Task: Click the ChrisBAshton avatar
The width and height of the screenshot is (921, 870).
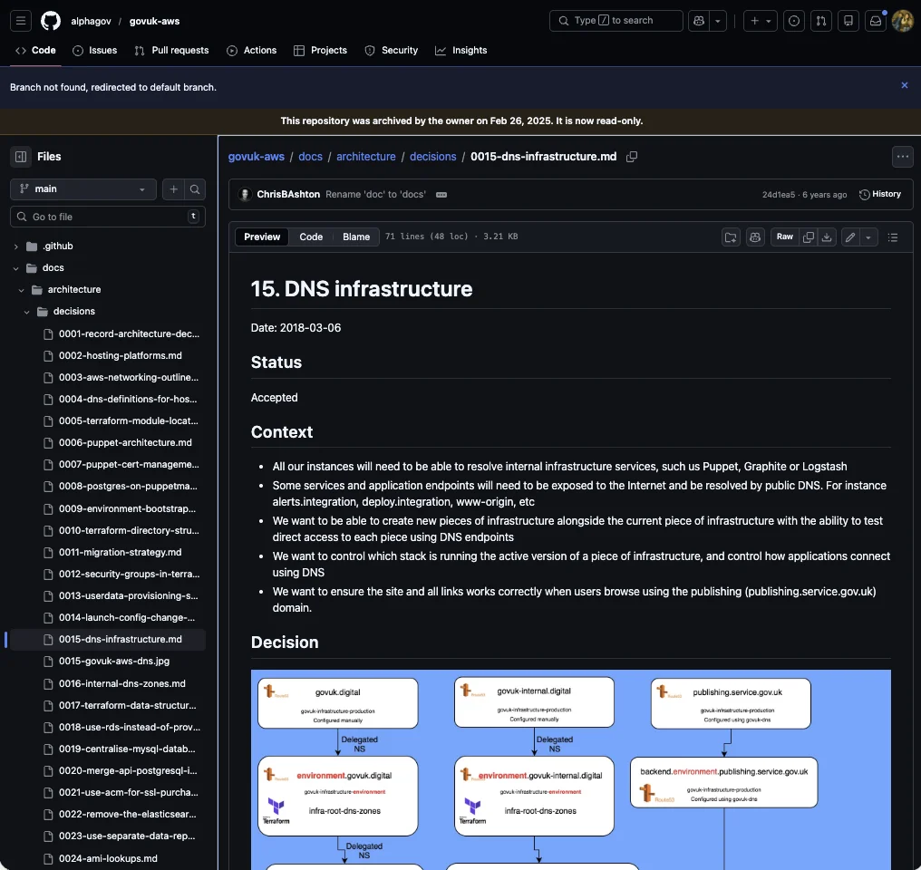Action: coord(245,194)
